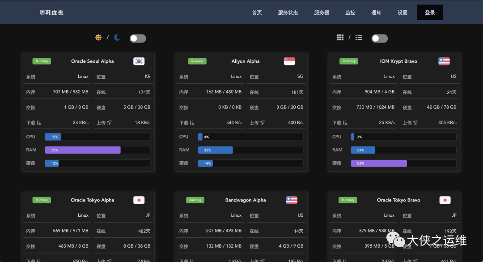Click the South Korea flag on Oracle Seoul Alpha
Image resolution: width=483 pixels, height=262 pixels.
pos(139,61)
